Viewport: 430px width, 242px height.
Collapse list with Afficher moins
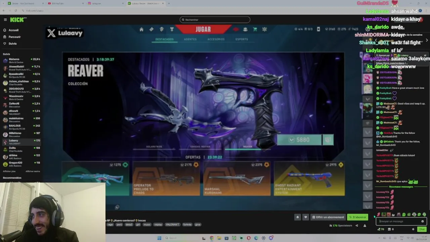[x=33, y=171]
